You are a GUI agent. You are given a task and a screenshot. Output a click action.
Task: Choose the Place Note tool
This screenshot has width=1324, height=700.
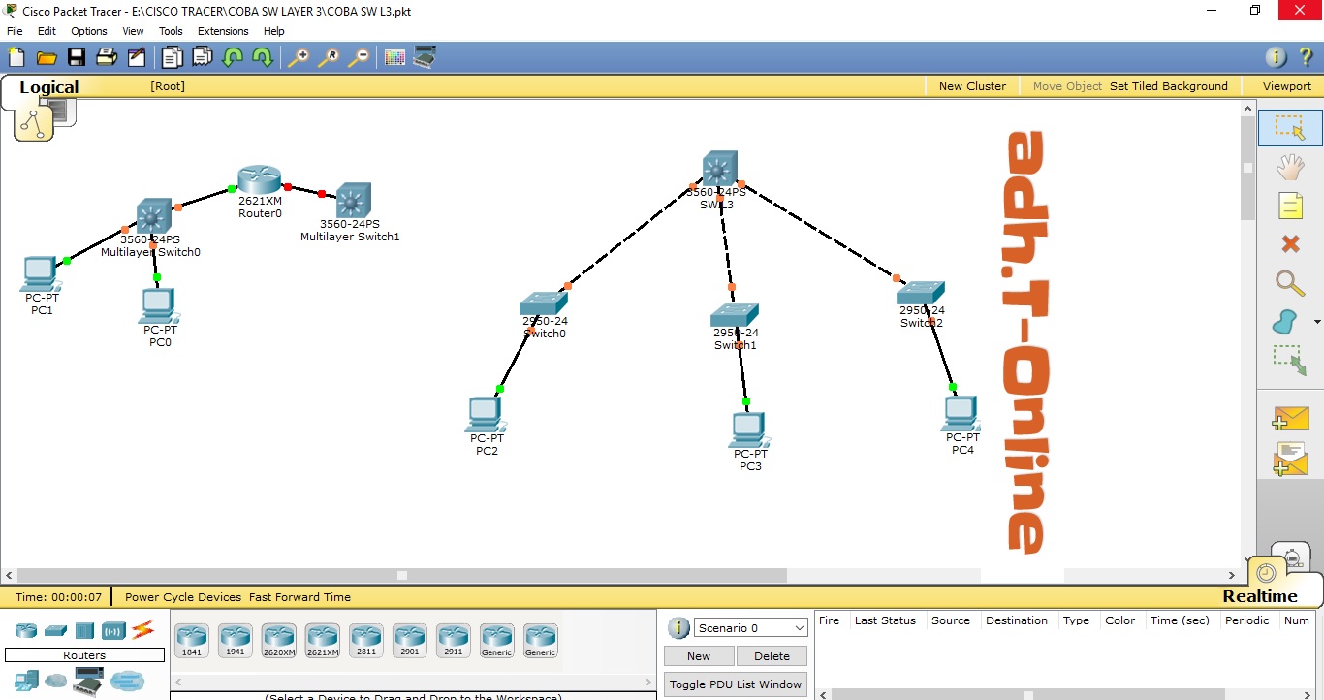point(1290,206)
